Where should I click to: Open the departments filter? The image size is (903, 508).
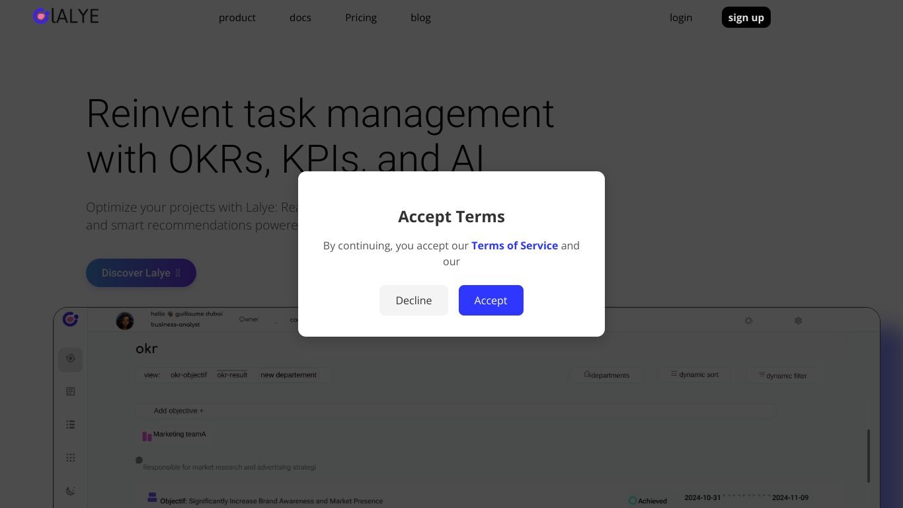[x=607, y=375]
